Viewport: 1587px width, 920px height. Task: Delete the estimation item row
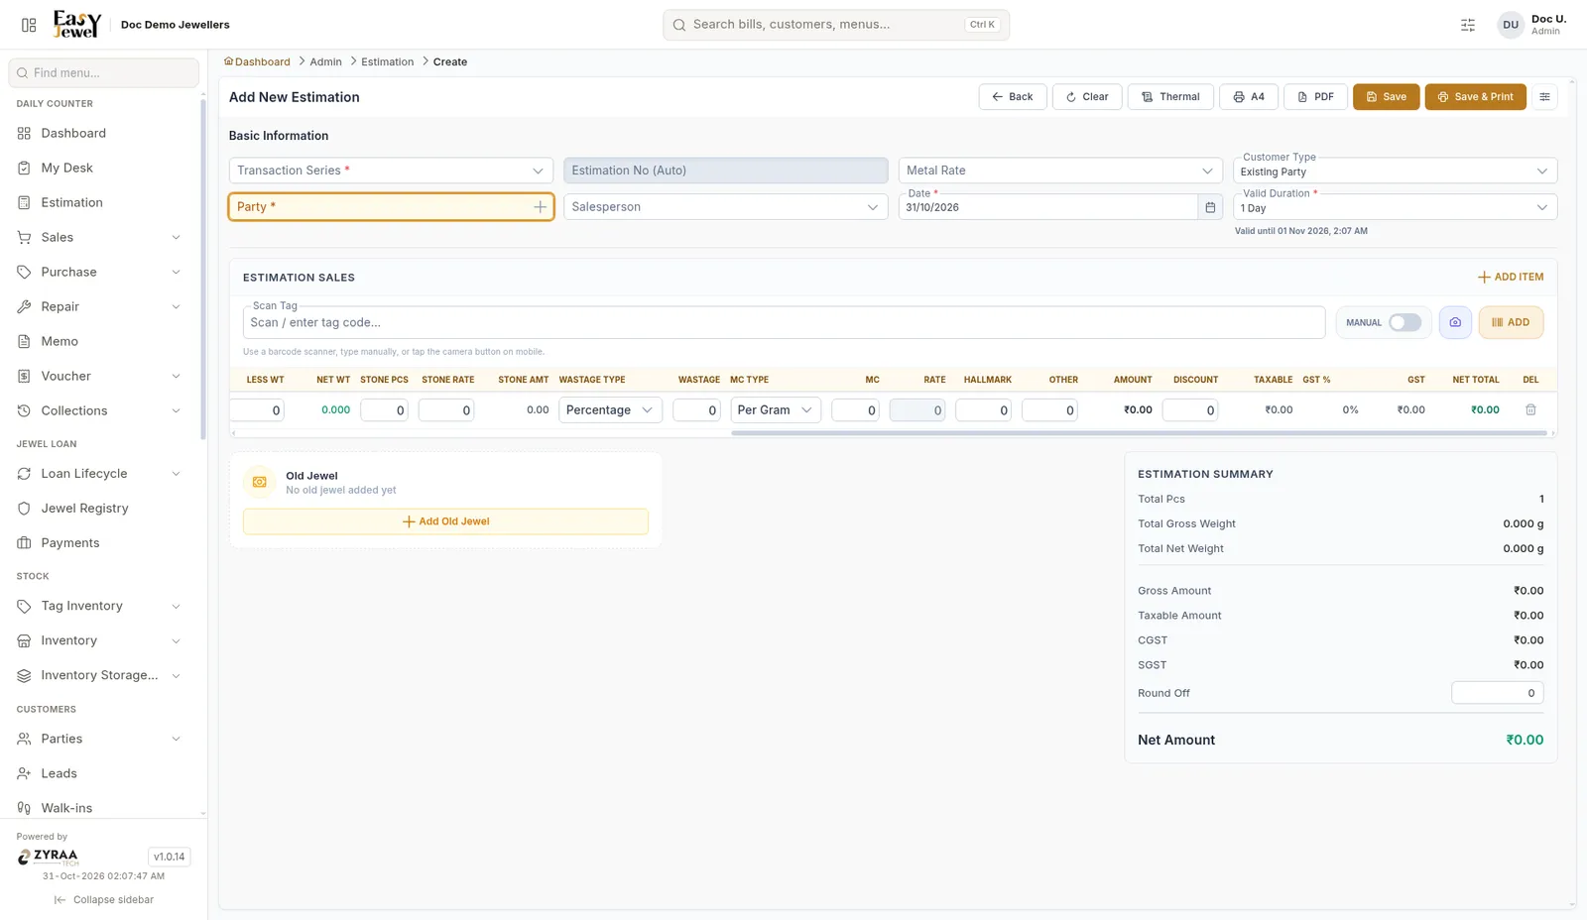[1530, 409]
